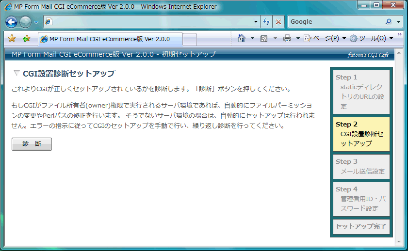
Task: Minimize the Internet Explorer window
Action: pos(364,5)
